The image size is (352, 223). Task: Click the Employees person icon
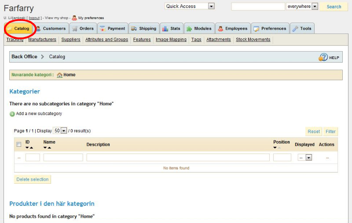(x=220, y=29)
